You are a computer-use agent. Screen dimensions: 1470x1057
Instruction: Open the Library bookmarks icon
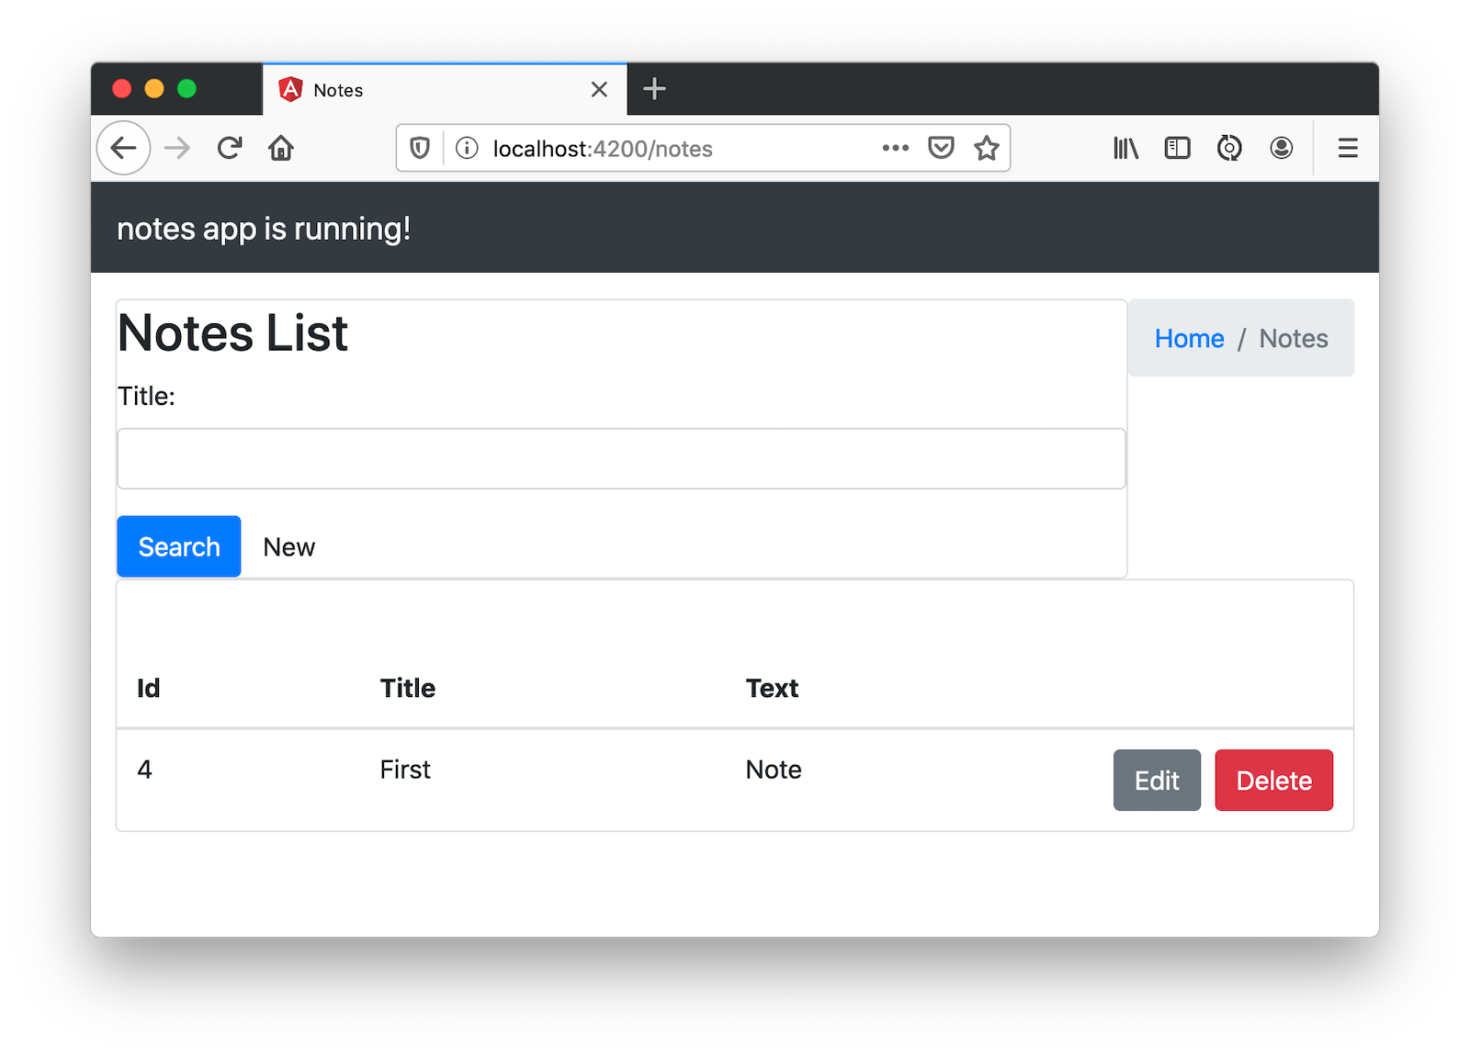pos(1125,148)
